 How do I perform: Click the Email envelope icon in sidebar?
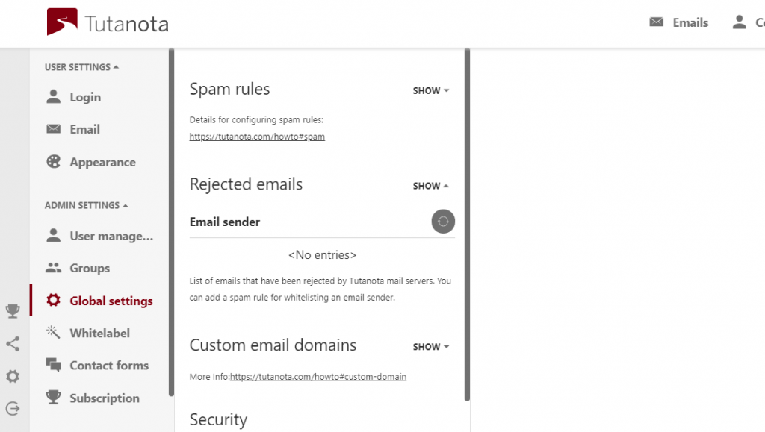53,128
